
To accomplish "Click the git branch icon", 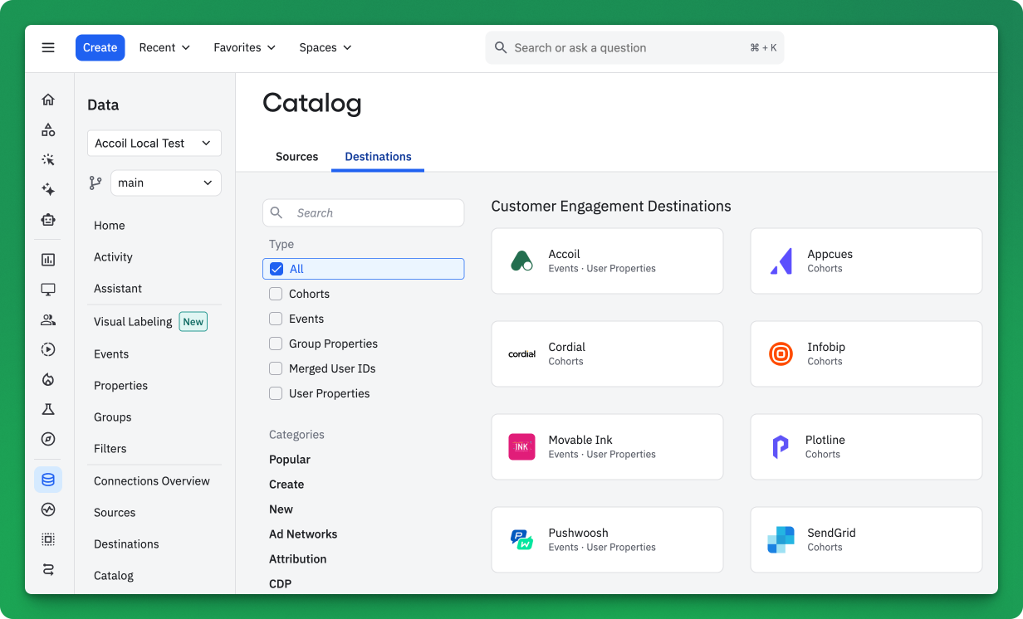I will coord(95,183).
